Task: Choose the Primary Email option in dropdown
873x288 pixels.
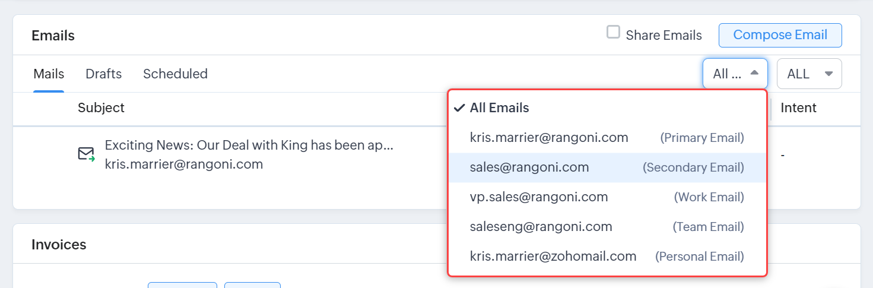Action: pos(607,138)
